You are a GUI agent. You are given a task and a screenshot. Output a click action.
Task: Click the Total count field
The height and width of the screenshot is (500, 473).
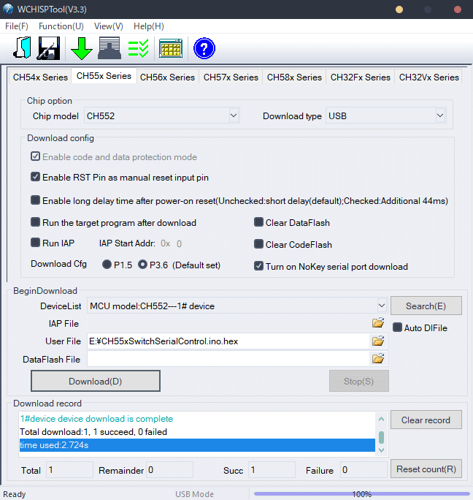(69, 470)
